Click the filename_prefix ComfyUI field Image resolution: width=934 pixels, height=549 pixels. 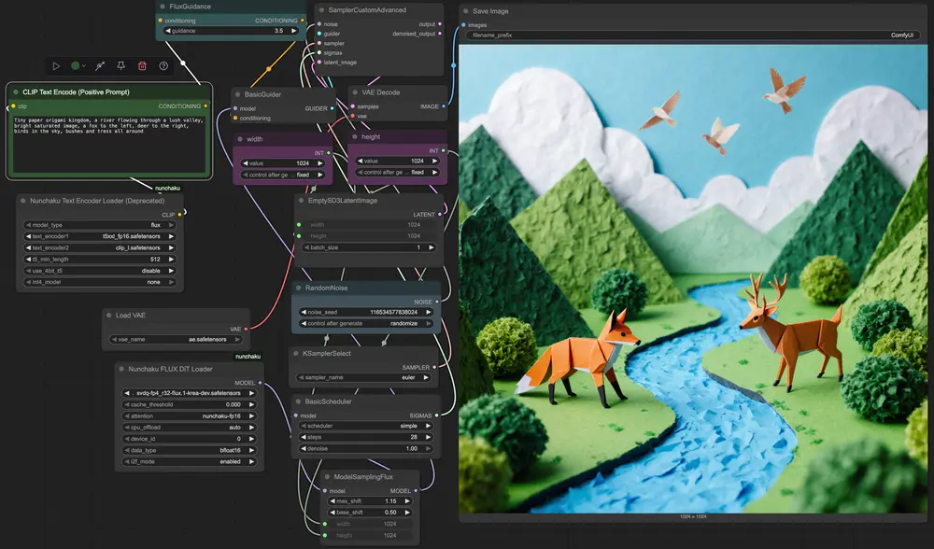(693, 35)
